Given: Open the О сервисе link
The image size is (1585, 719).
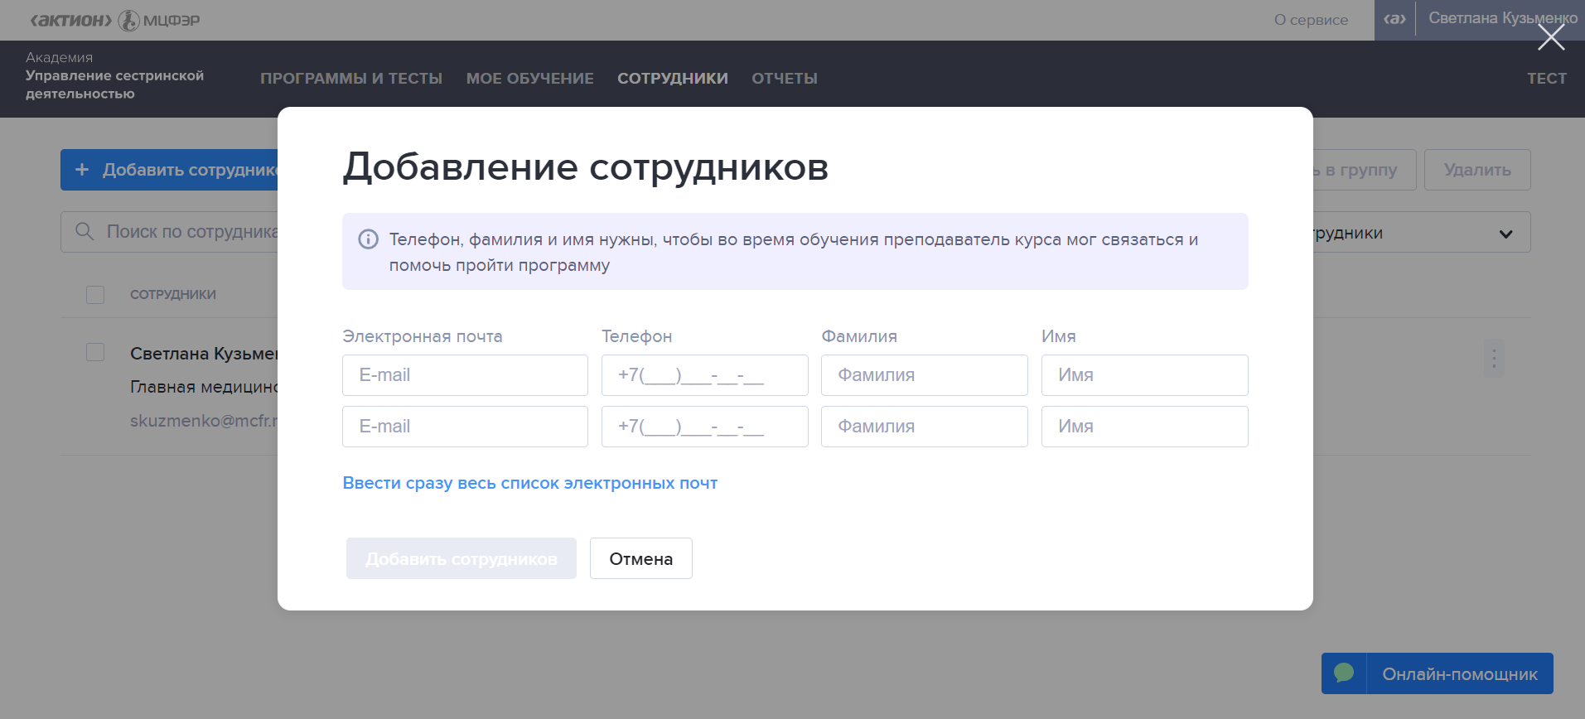Looking at the screenshot, I should click(1311, 20).
